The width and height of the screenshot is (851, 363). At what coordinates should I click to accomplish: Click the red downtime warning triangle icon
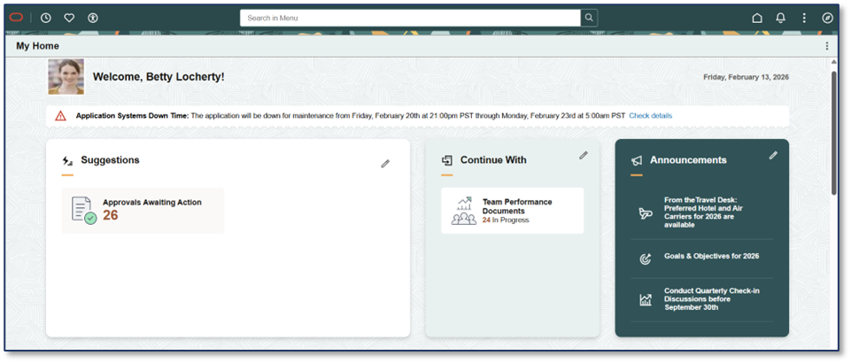[x=60, y=116]
